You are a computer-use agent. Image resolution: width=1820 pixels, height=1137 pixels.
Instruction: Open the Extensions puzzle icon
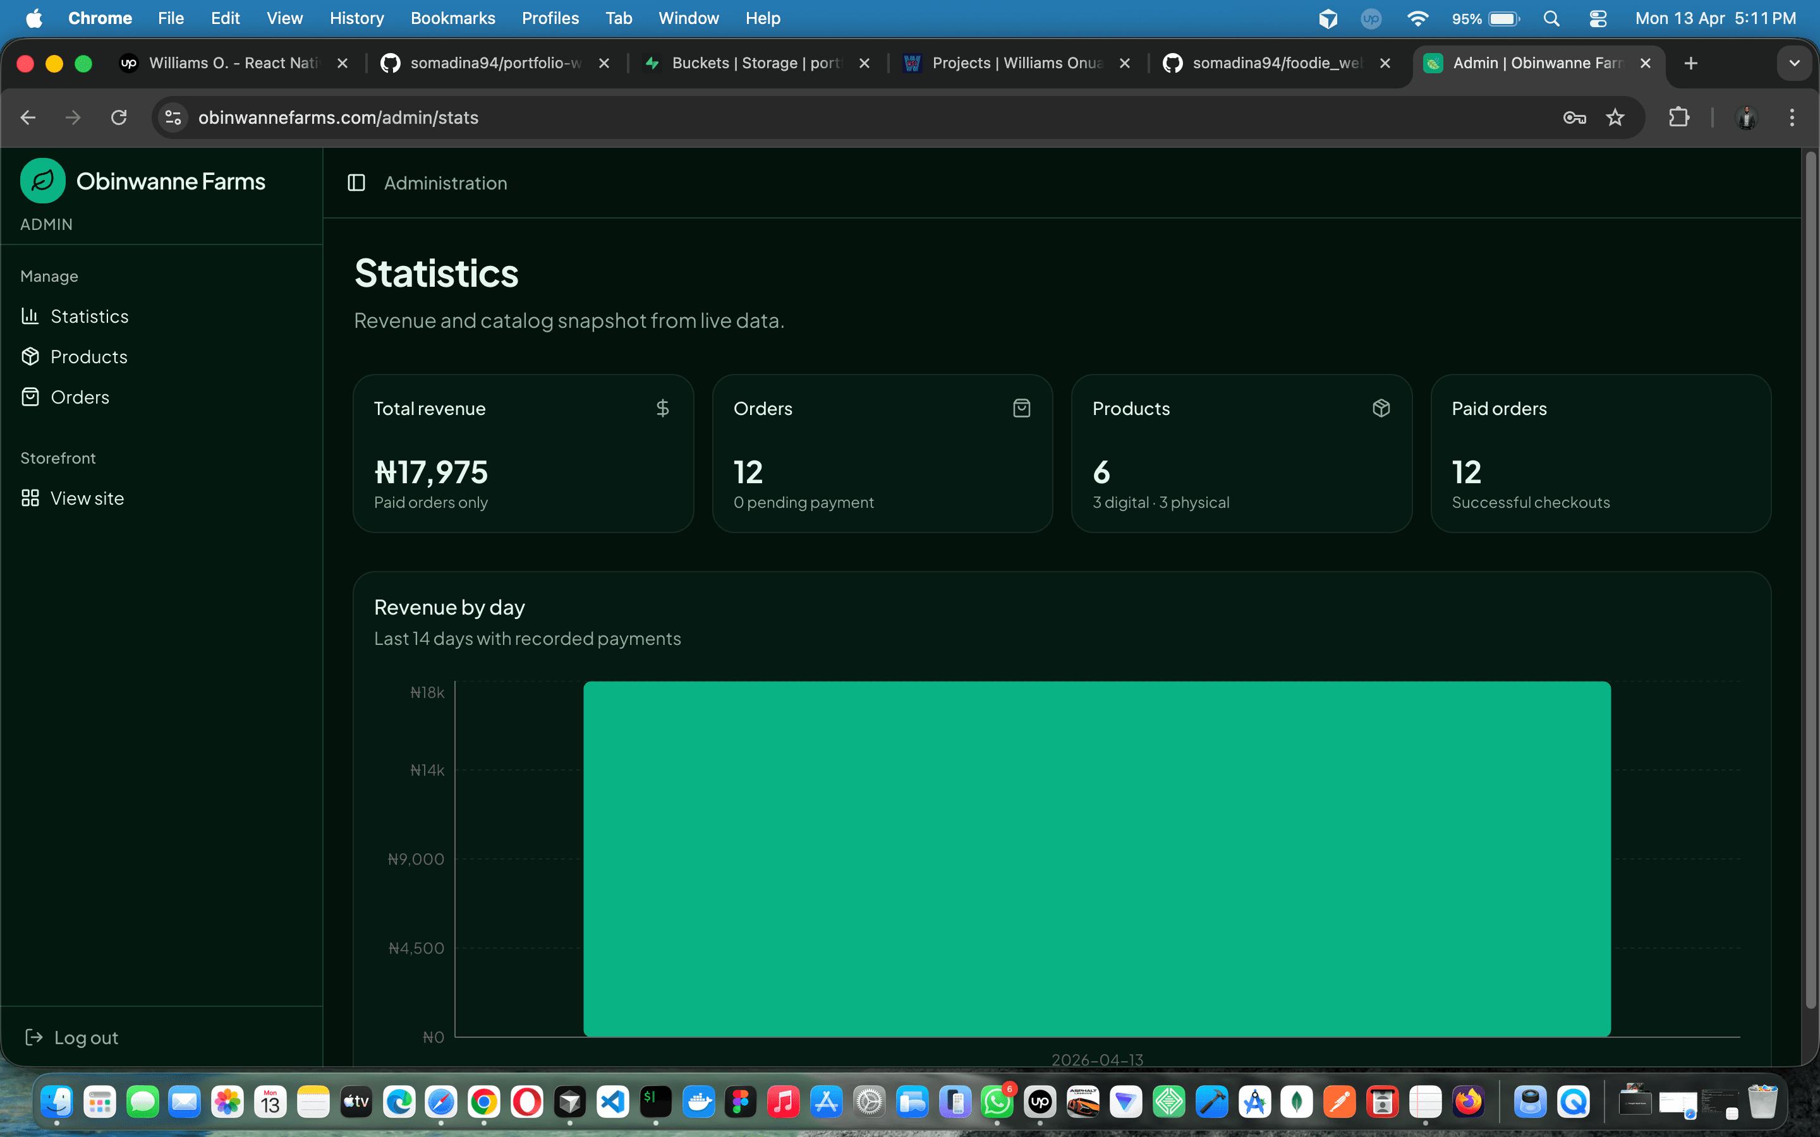tap(1678, 117)
